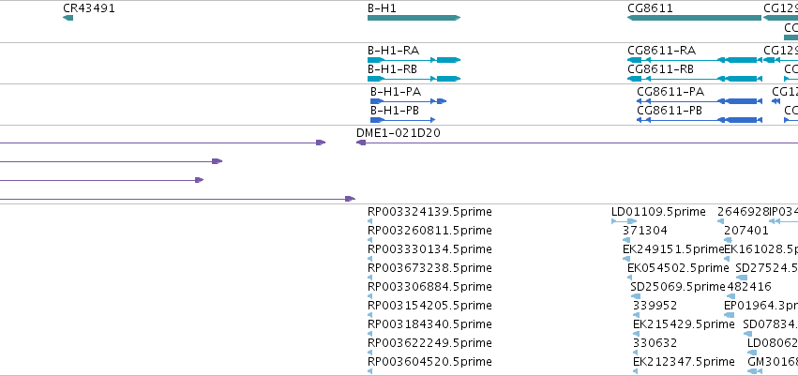Click the 371304 EST feature label

(645, 231)
